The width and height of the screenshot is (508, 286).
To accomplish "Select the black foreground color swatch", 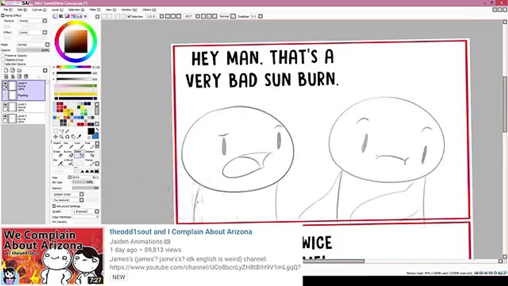I will point(91,131).
